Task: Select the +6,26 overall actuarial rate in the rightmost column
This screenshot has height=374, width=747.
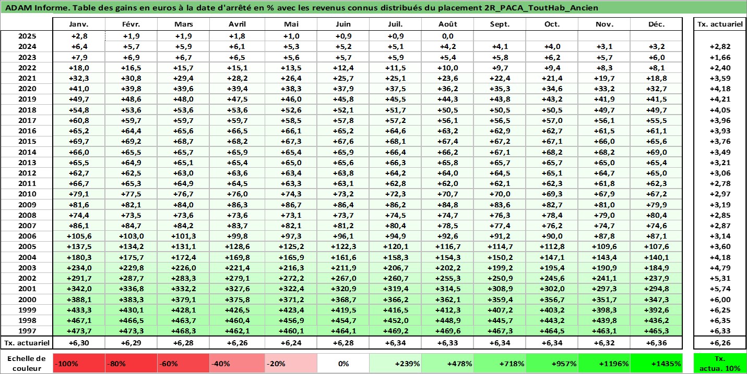Action: point(720,343)
